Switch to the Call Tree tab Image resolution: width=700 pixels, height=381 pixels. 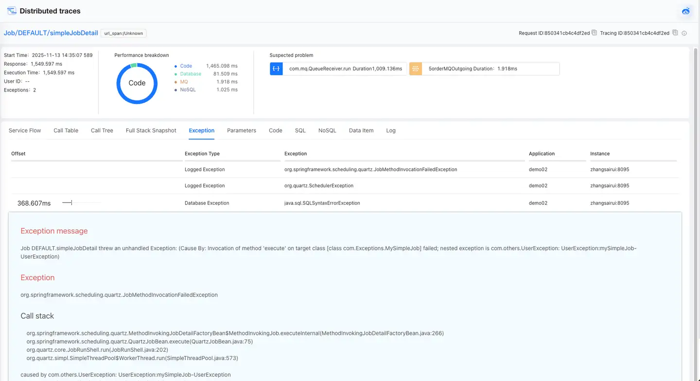[x=102, y=130]
